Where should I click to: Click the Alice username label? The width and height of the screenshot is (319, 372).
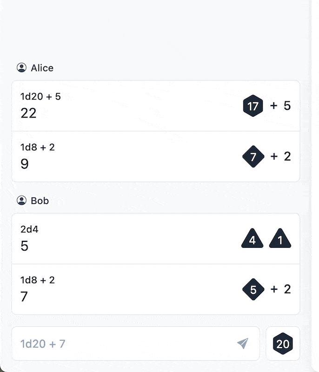[x=42, y=68]
